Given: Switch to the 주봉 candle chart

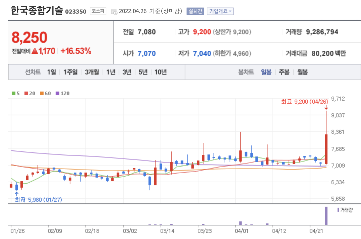Looking at the screenshot, I should [284, 72].
